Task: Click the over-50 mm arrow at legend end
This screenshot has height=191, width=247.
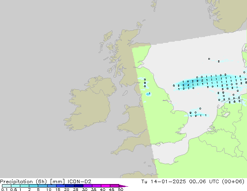Action: tap(123, 186)
